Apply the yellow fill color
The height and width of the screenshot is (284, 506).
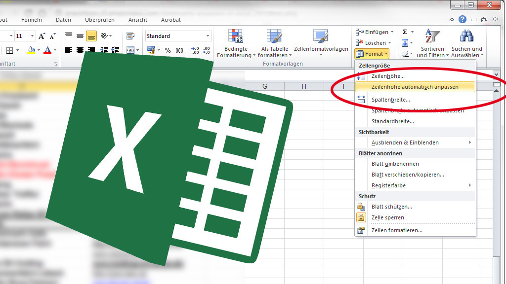(31, 50)
